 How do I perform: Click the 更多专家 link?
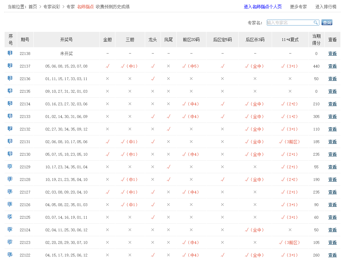[x=298, y=7]
